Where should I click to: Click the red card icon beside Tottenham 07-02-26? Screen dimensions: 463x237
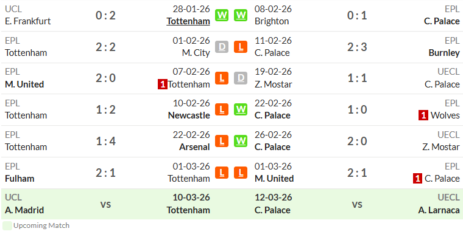(x=163, y=84)
